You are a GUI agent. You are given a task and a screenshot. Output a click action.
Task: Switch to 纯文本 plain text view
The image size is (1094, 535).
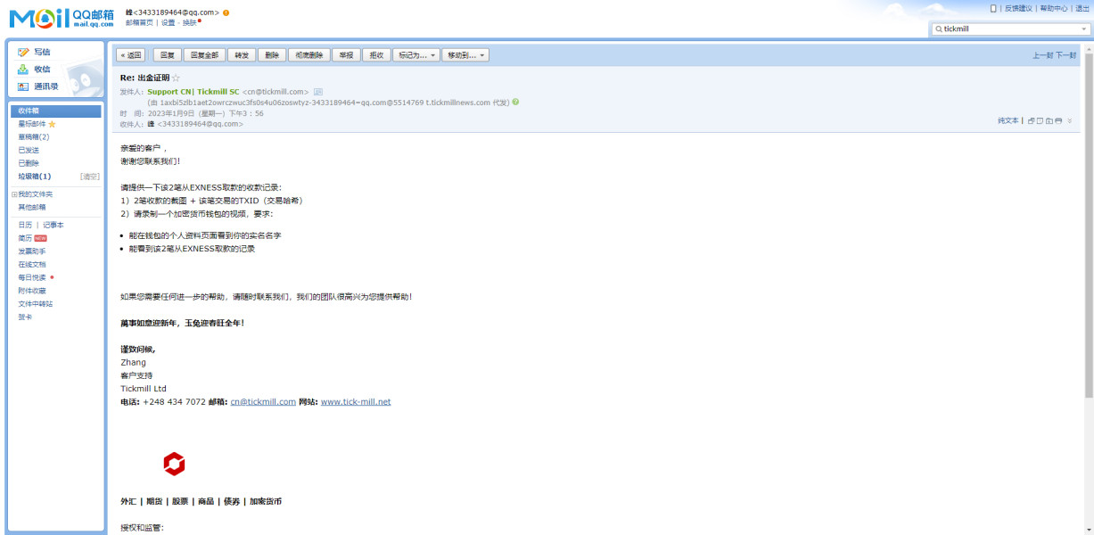[x=1008, y=120]
